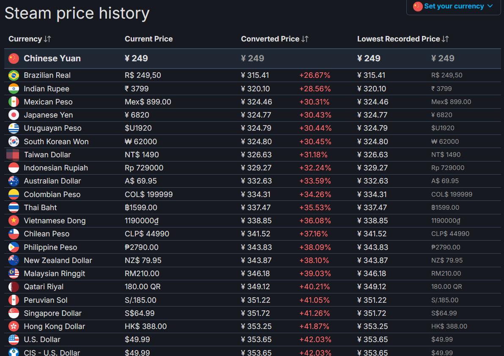Click the Thai Baht flag icon
The width and height of the screenshot is (504, 356).
coord(14,208)
